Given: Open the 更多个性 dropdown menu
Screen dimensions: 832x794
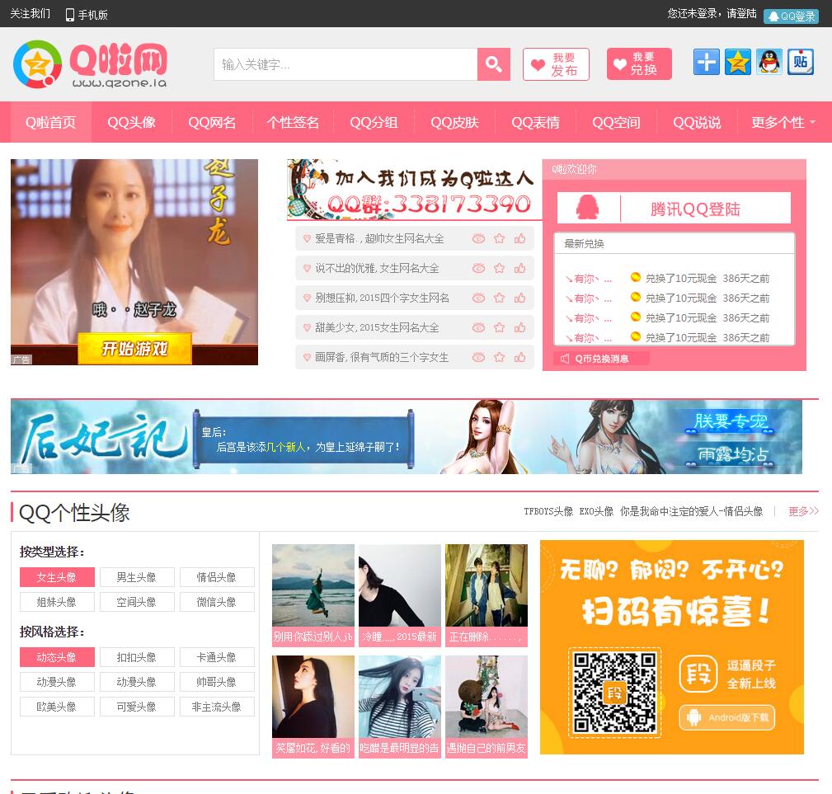Looking at the screenshot, I should click(783, 123).
